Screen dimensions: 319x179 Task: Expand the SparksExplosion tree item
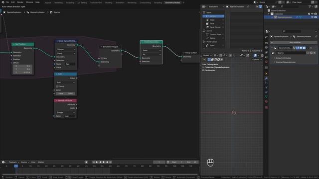272,17
